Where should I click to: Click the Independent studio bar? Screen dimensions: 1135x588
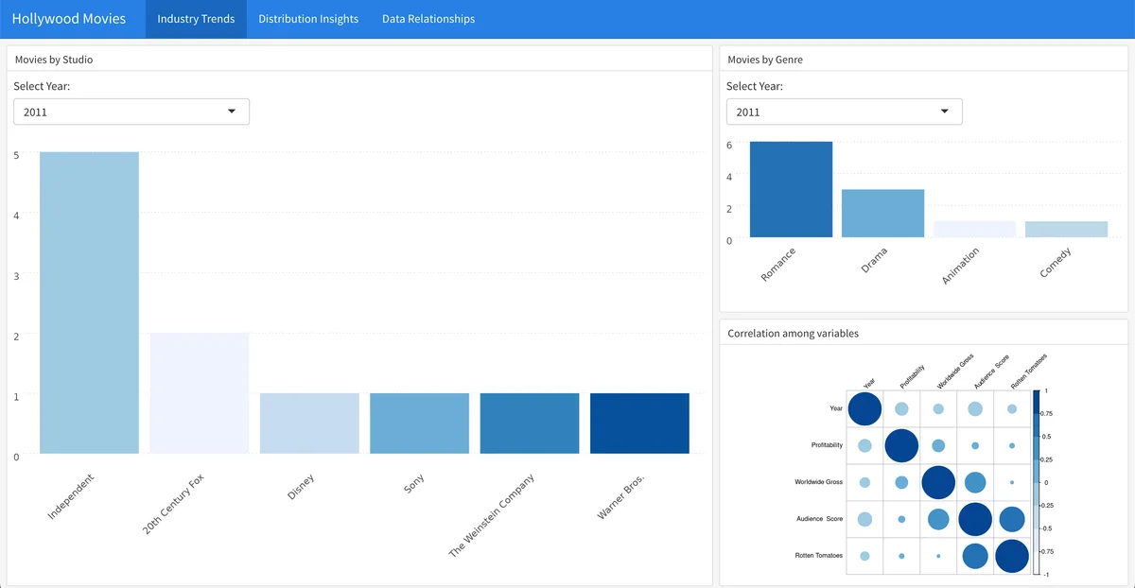point(89,303)
